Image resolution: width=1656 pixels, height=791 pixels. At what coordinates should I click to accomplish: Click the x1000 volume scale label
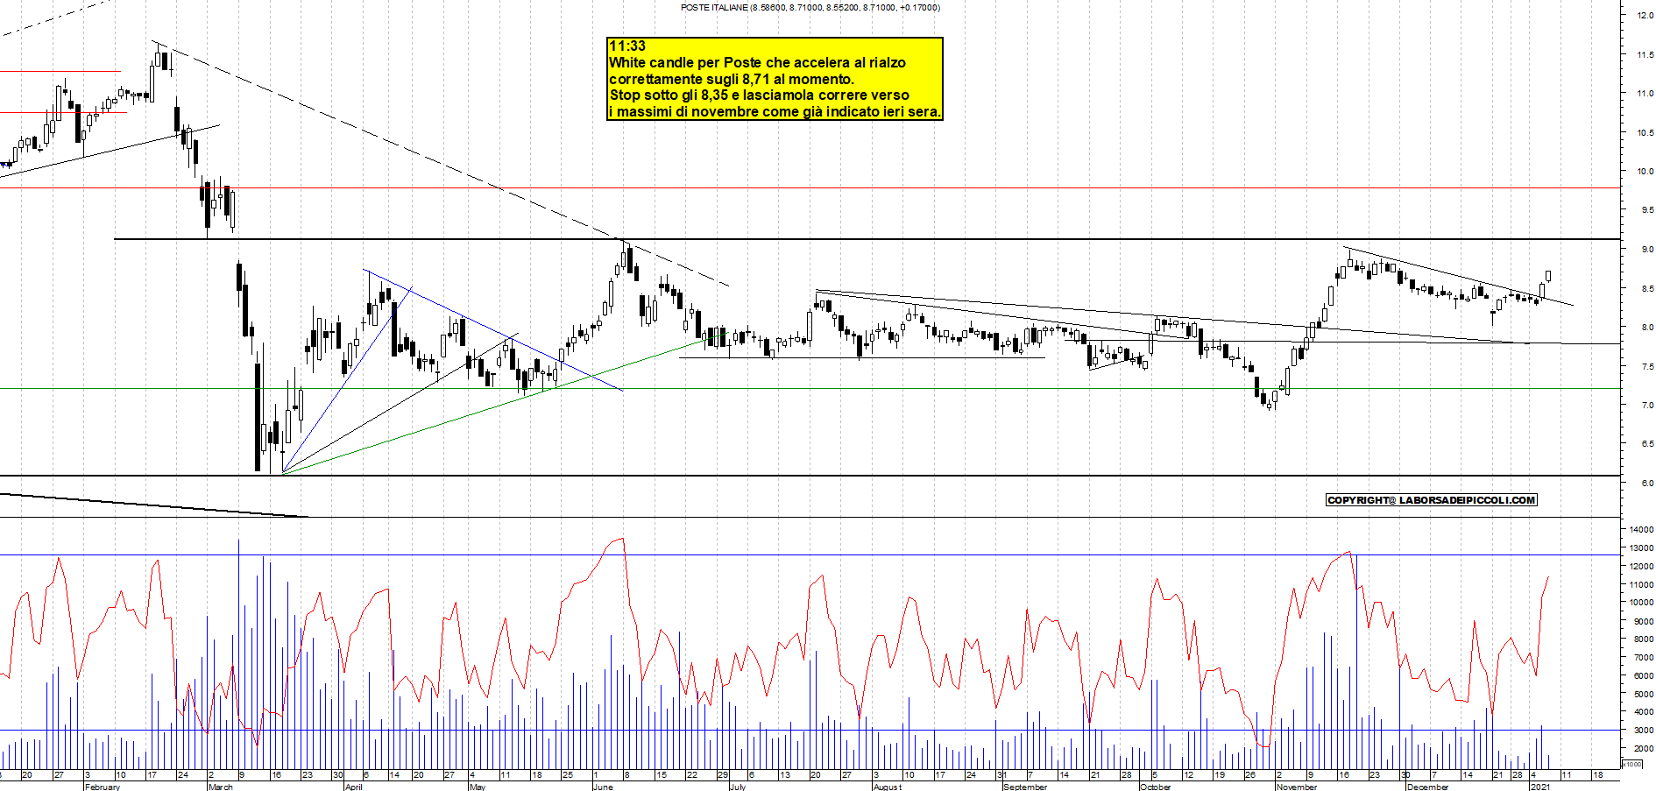point(1632,764)
